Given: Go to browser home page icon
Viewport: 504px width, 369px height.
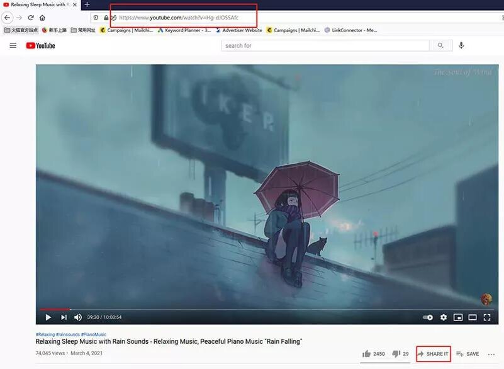Looking at the screenshot, I should click(x=42, y=18).
